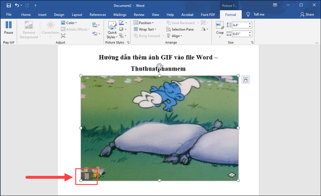Screen dimensions: 321x196
Task: Click Send Backward
Action: 181,23
